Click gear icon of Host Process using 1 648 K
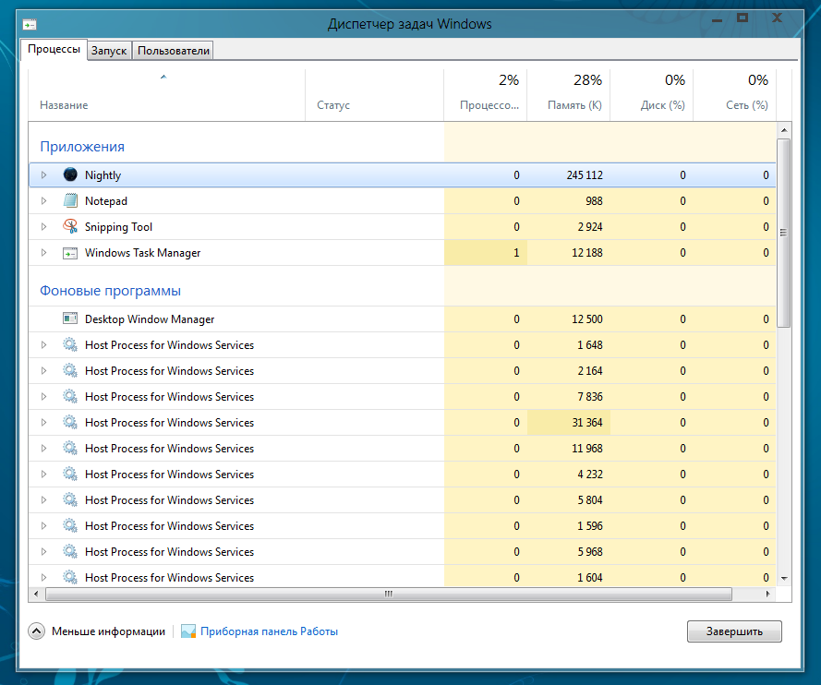 tap(70, 345)
